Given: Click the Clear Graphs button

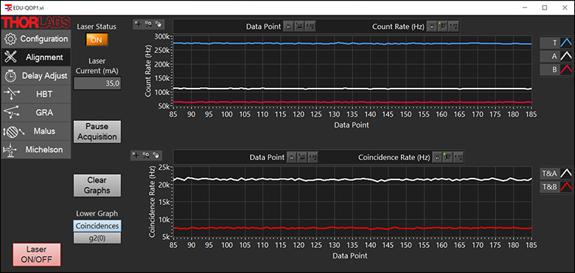Looking at the screenshot, I should click(x=97, y=185).
